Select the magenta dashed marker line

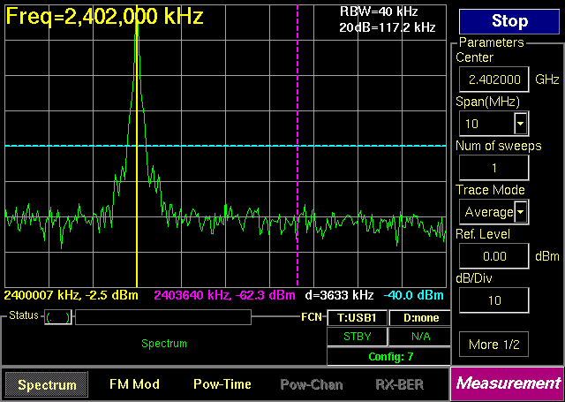298,146
